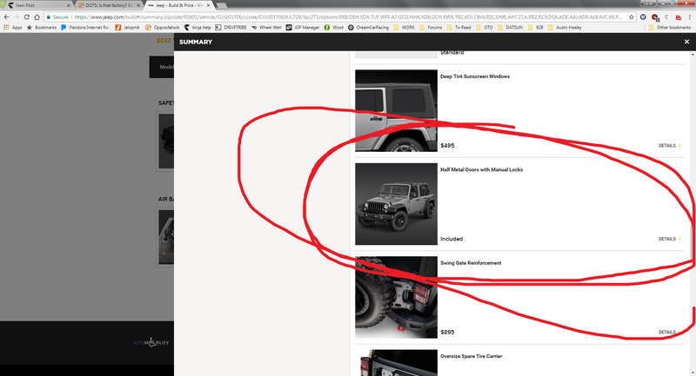The width and height of the screenshot is (696, 376).
Task: Open the Bookmarks star bookmark
Action: tap(42, 28)
